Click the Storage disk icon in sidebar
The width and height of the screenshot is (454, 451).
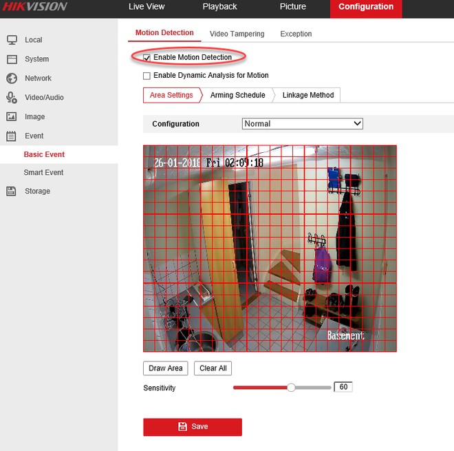pos(12,191)
